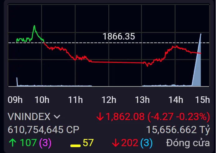Click the green morning peak on chart

(x=35, y=26)
